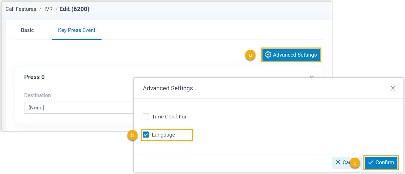
Task: Open the Advanced Settings dialog
Action: (291, 55)
